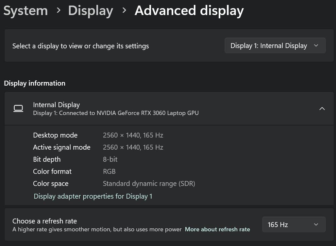The width and height of the screenshot is (336, 246).
Task: Go back to System in breadcrumb
Action: tap(25, 10)
